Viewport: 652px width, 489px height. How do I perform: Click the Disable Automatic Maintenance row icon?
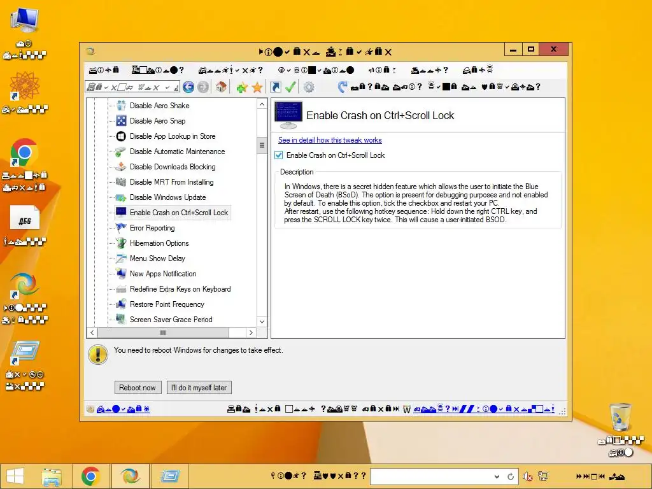(x=121, y=152)
